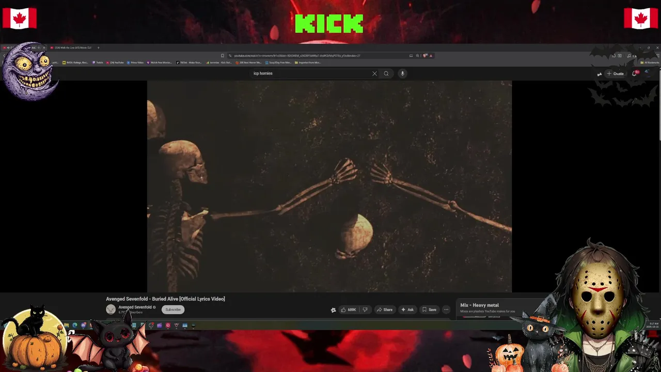
Task: Dislike the Buried Alive video
Action: point(365,309)
